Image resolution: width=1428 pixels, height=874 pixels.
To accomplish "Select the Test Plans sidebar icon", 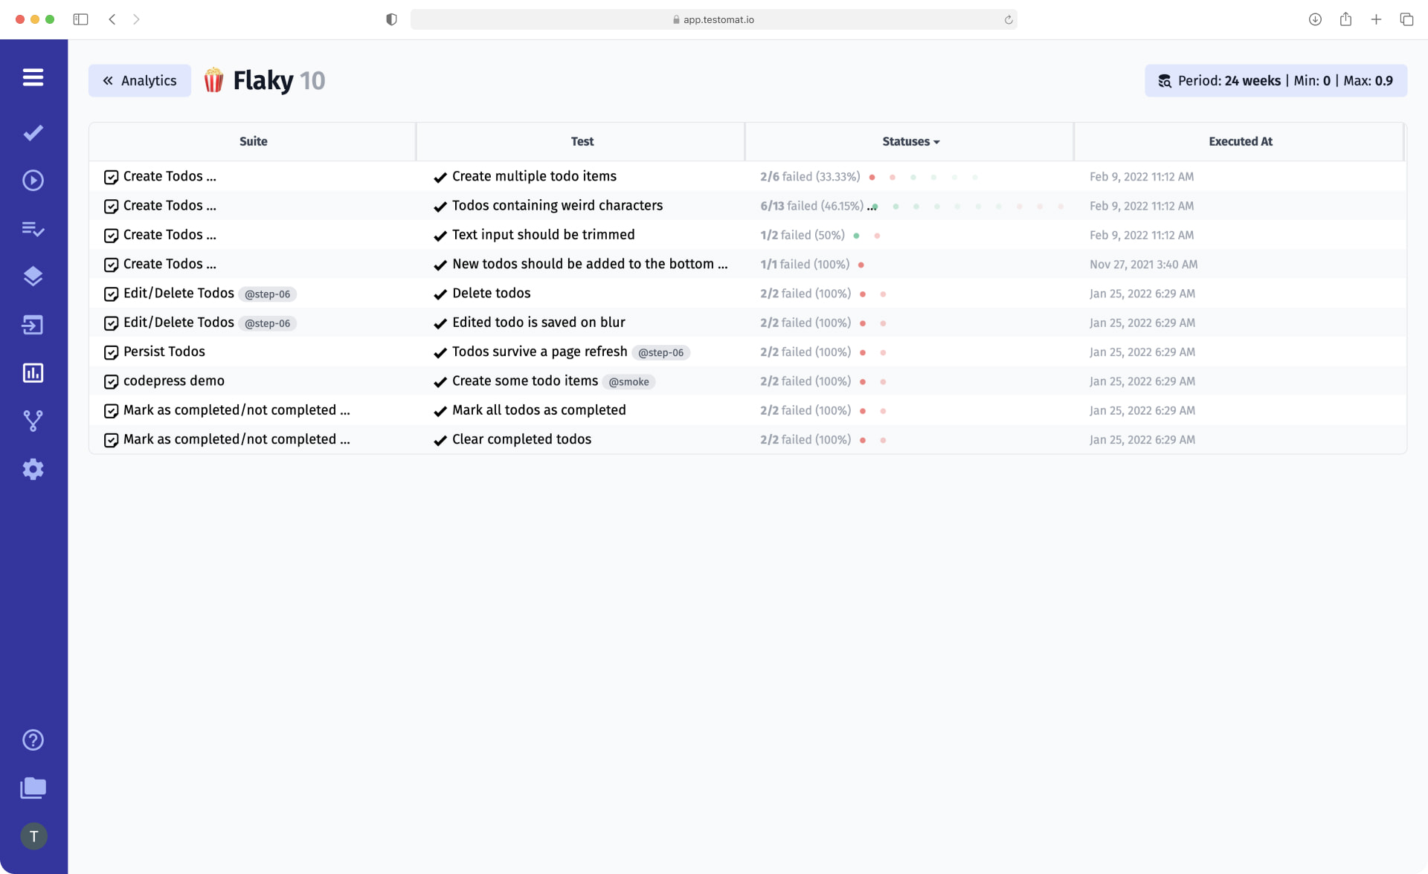I will (x=33, y=229).
